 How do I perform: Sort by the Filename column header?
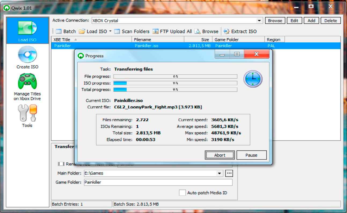[x=158, y=40]
